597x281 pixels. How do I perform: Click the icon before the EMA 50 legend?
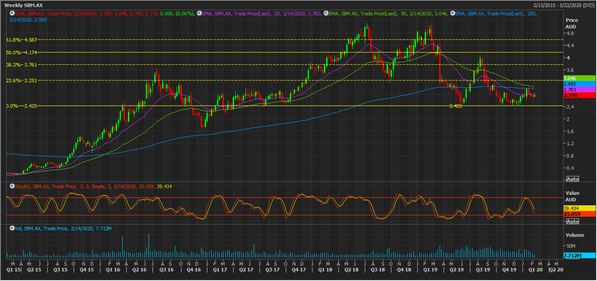[325, 13]
